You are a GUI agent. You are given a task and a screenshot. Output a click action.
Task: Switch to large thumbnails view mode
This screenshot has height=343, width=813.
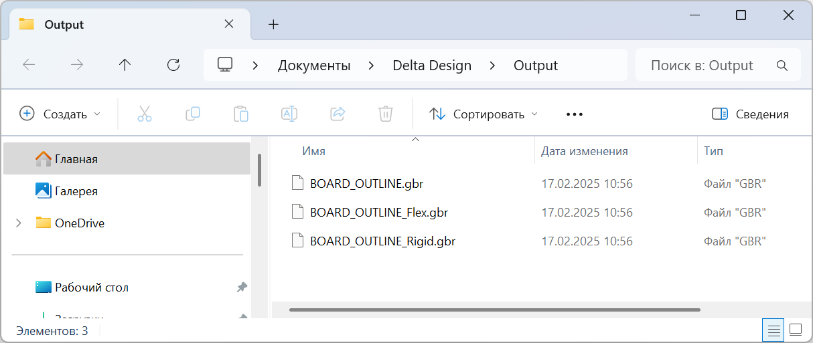point(796,330)
